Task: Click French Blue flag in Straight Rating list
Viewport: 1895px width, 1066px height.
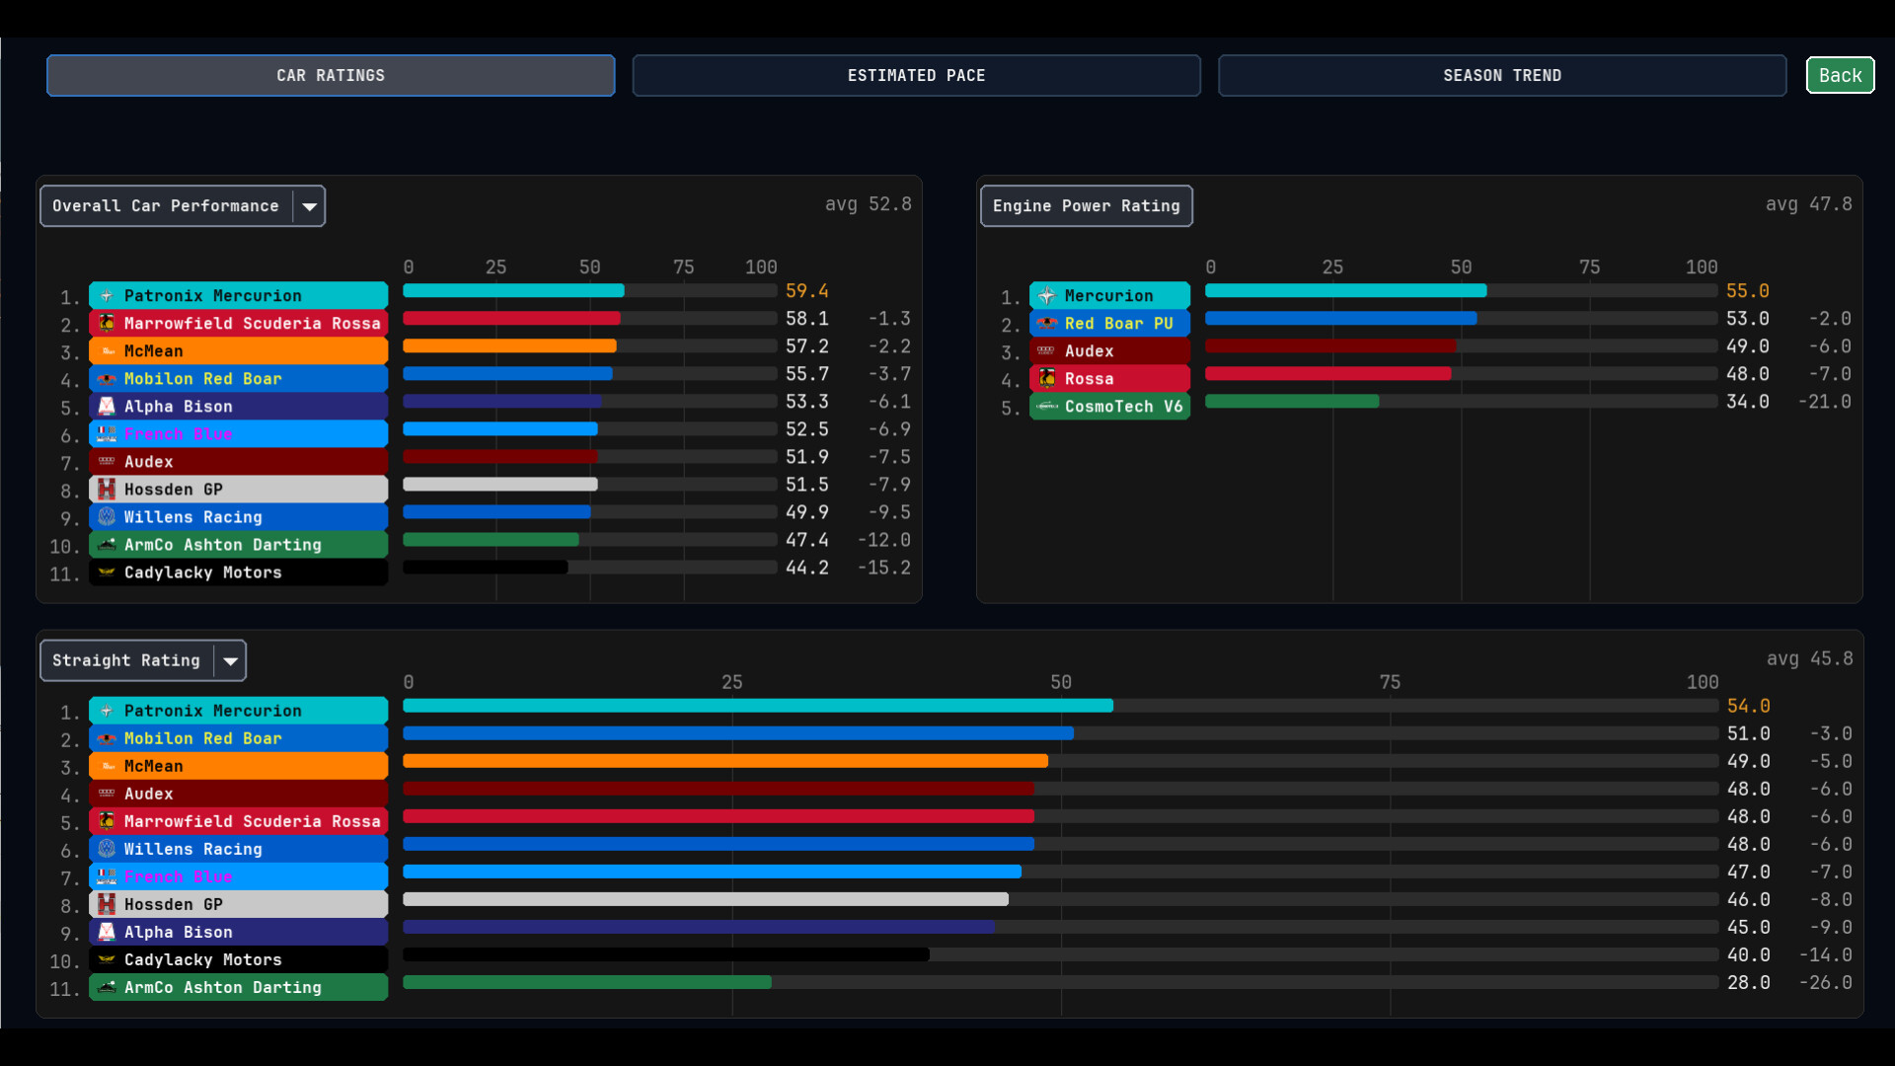Action: pyautogui.click(x=107, y=876)
